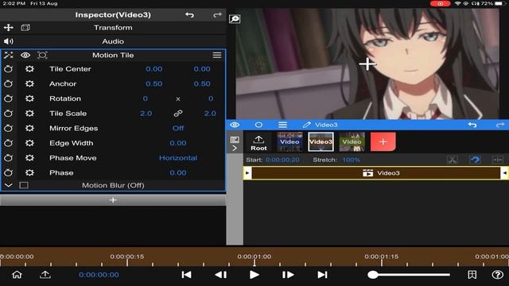Viewport: 509px width, 286px height.
Task: Edit Tile Center first value 0.00
Action: (153, 69)
